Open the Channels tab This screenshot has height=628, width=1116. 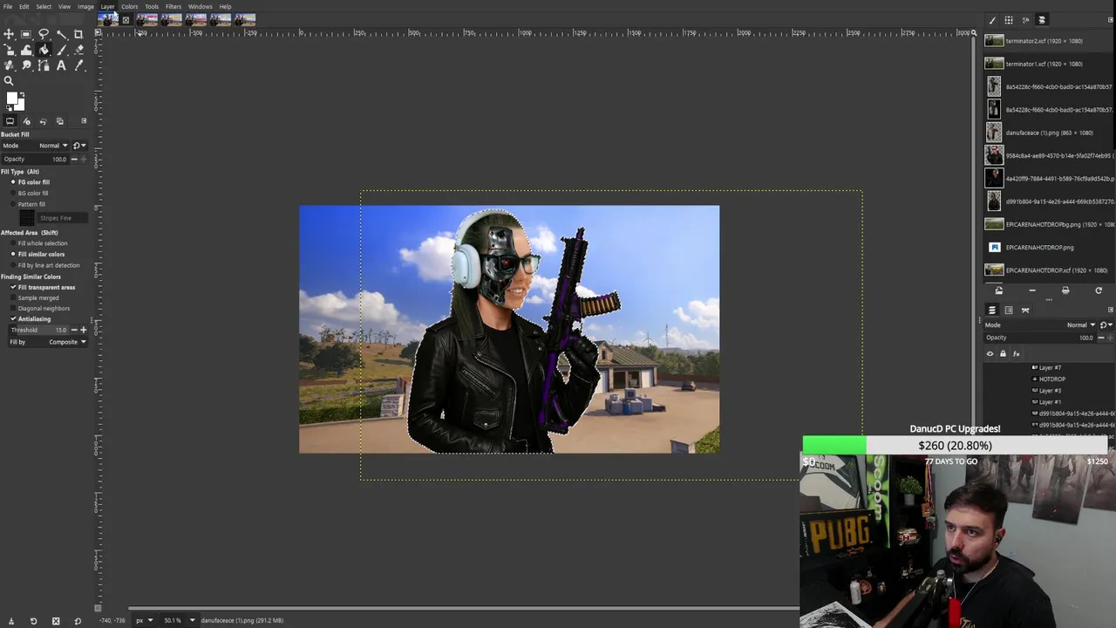[x=1009, y=310]
